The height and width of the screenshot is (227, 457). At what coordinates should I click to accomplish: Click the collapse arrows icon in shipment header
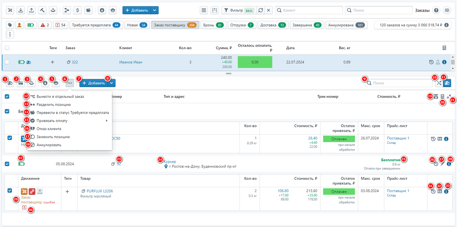(x=449, y=97)
